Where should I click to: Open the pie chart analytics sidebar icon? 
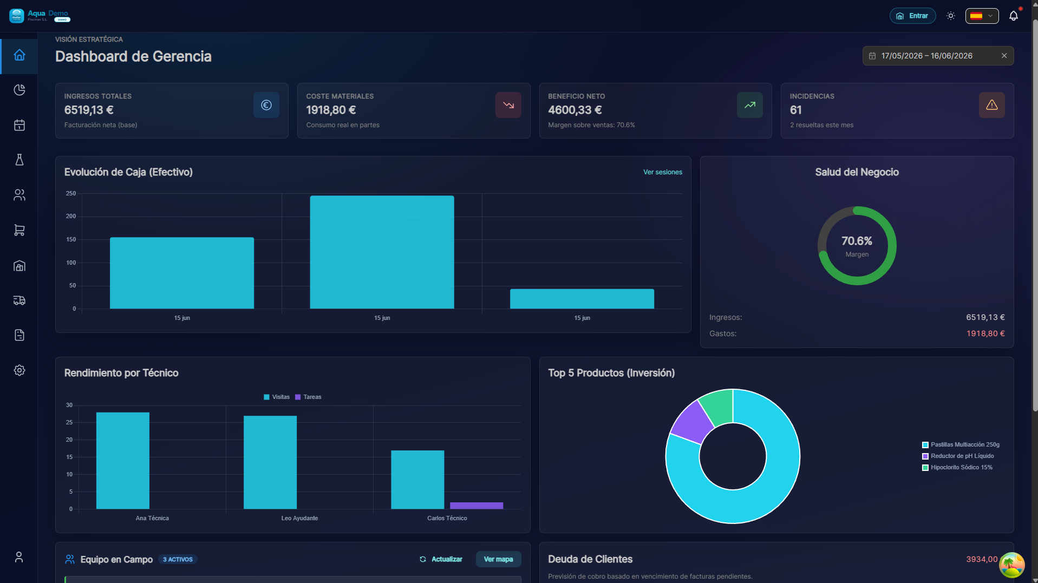pos(19,90)
